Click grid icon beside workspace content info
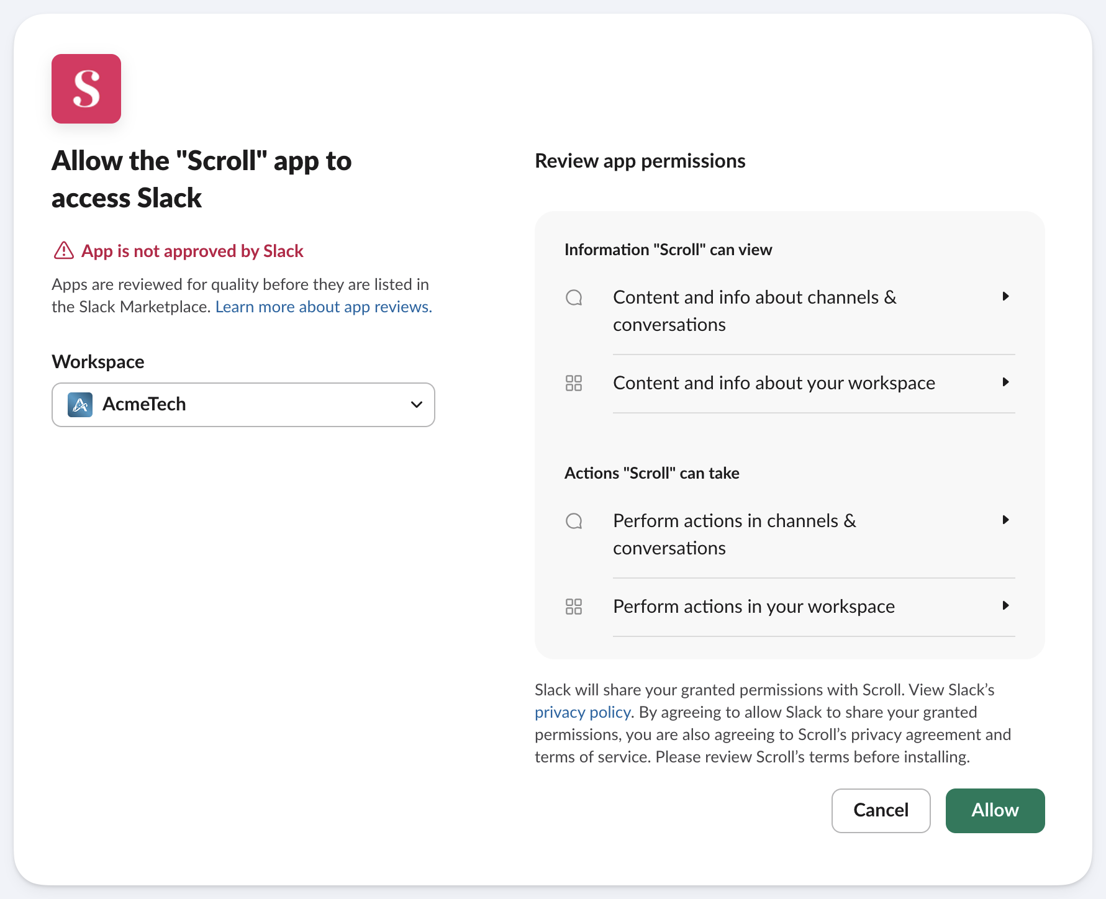Viewport: 1106px width, 899px height. [x=574, y=383]
